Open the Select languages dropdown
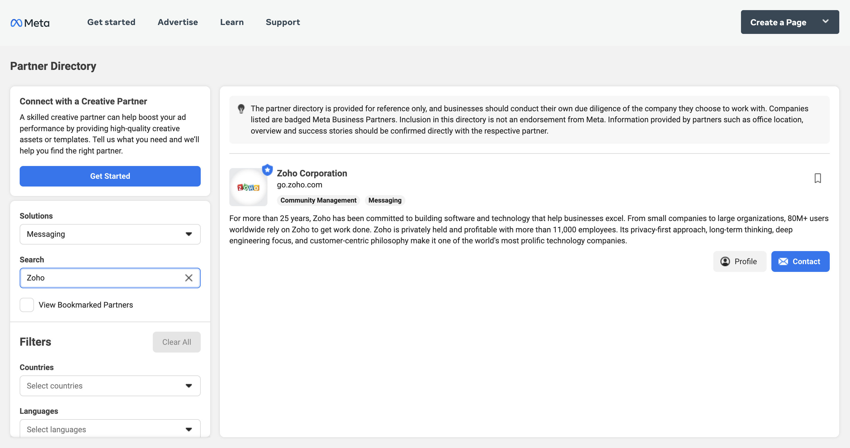Screen dimensions: 850x448 pyautogui.click(x=110, y=429)
